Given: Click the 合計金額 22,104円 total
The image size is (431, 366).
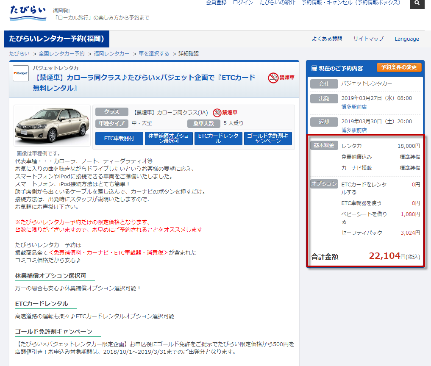Looking at the screenshot, I should [366, 256].
